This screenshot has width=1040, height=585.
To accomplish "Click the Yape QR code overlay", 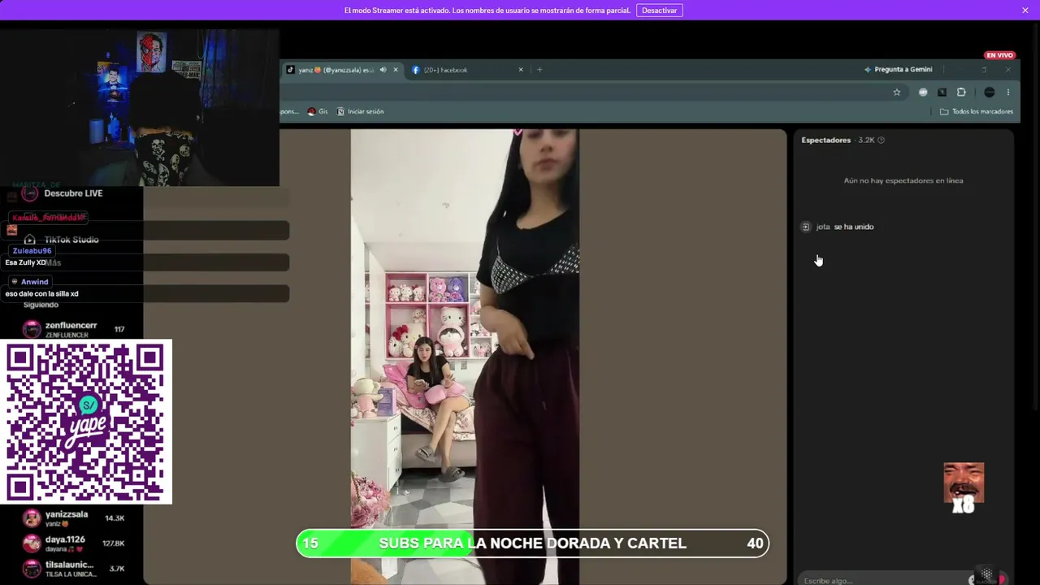I will (x=86, y=422).
